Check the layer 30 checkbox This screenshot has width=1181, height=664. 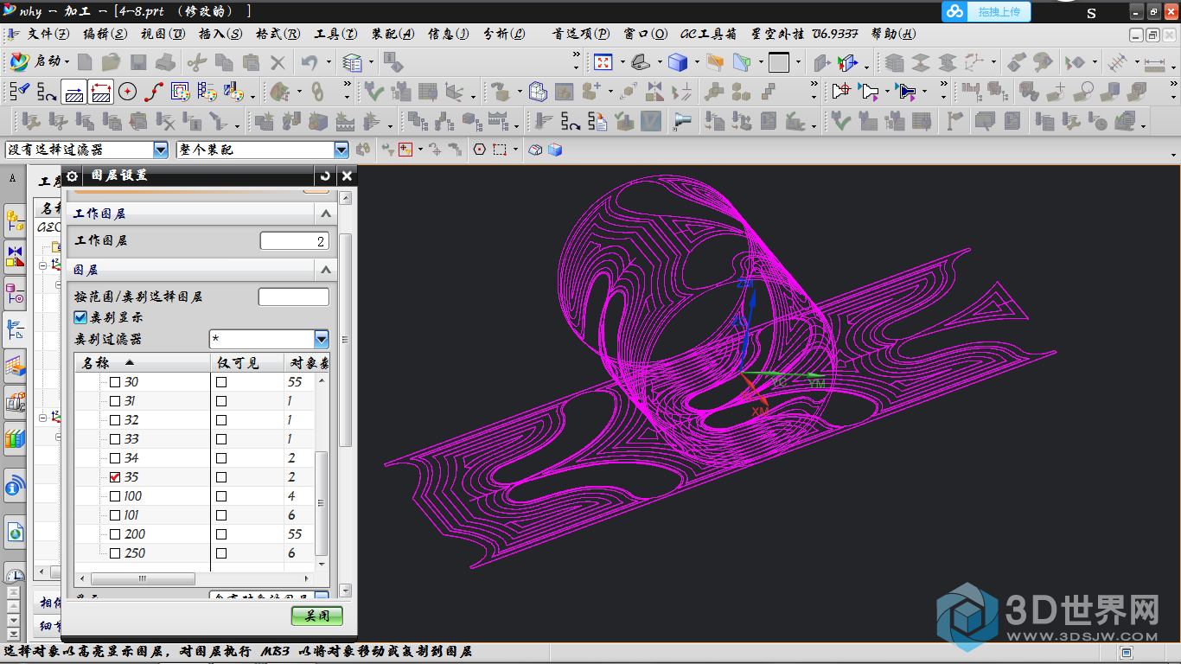pos(115,382)
